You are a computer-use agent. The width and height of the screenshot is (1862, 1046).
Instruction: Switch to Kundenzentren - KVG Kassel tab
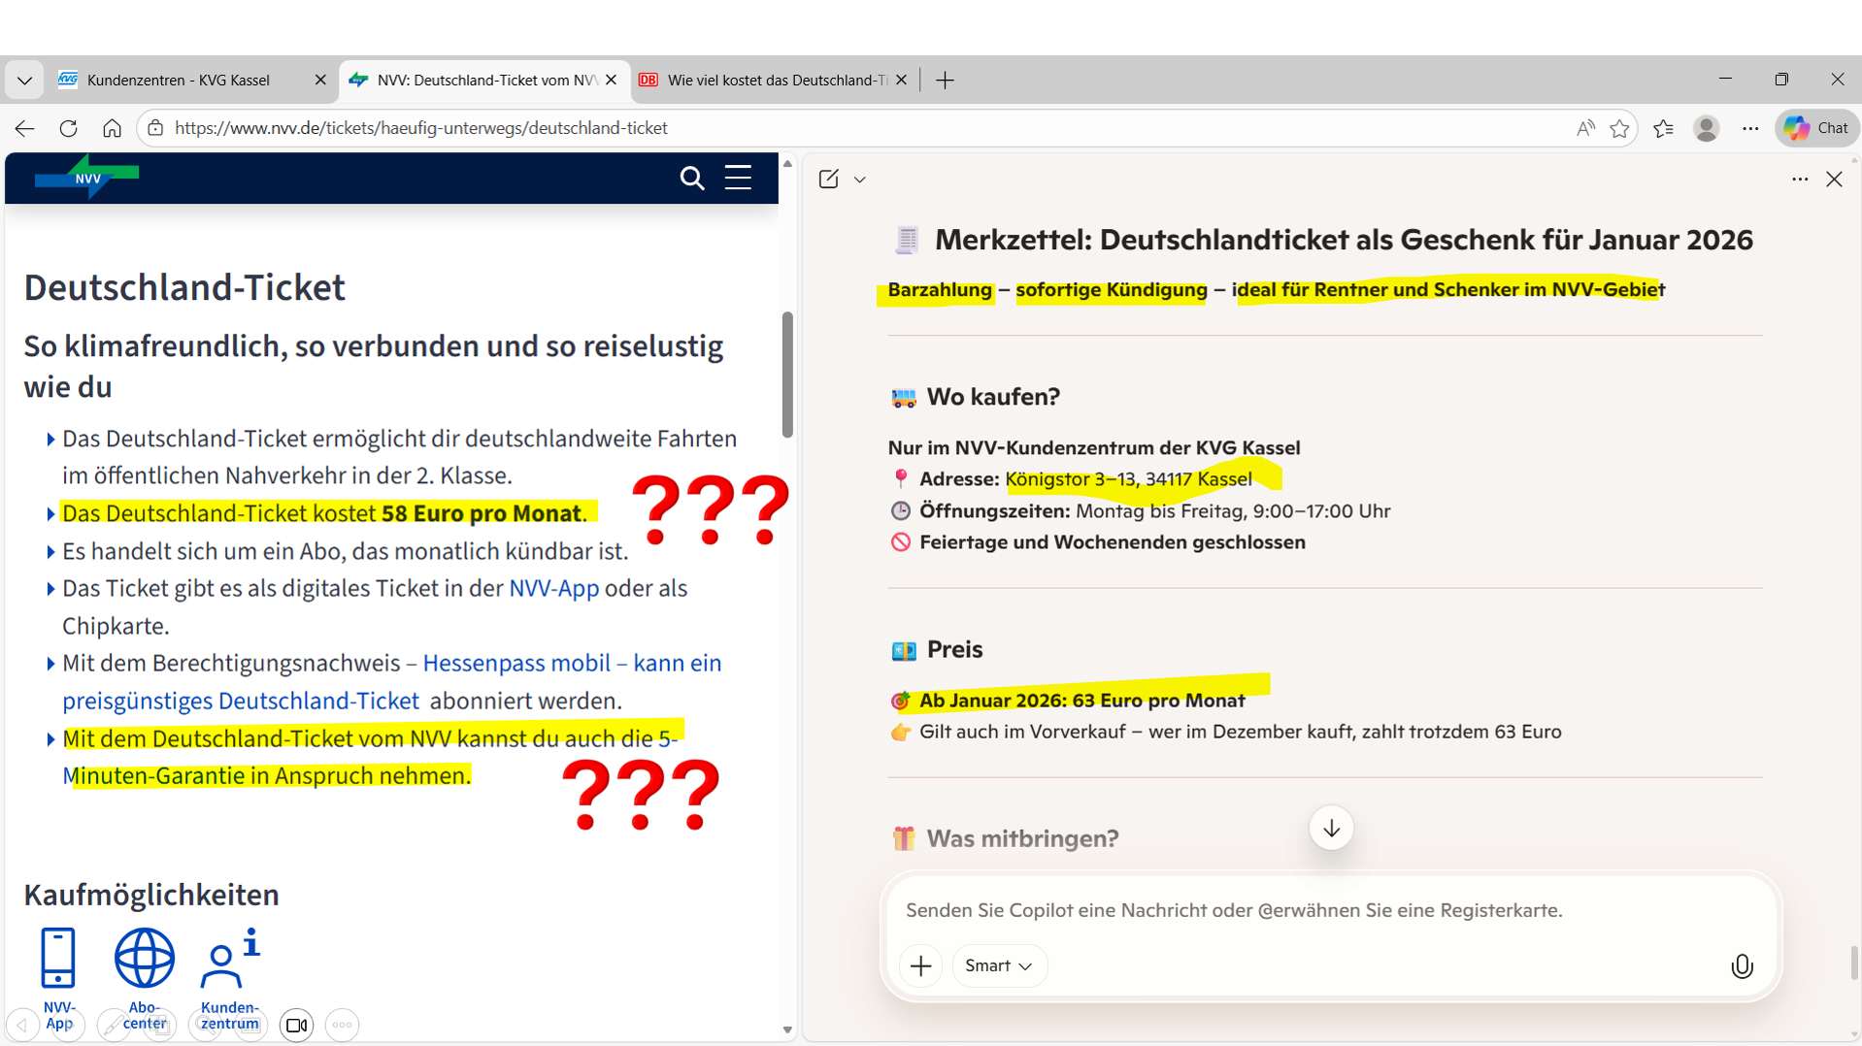[x=180, y=81]
